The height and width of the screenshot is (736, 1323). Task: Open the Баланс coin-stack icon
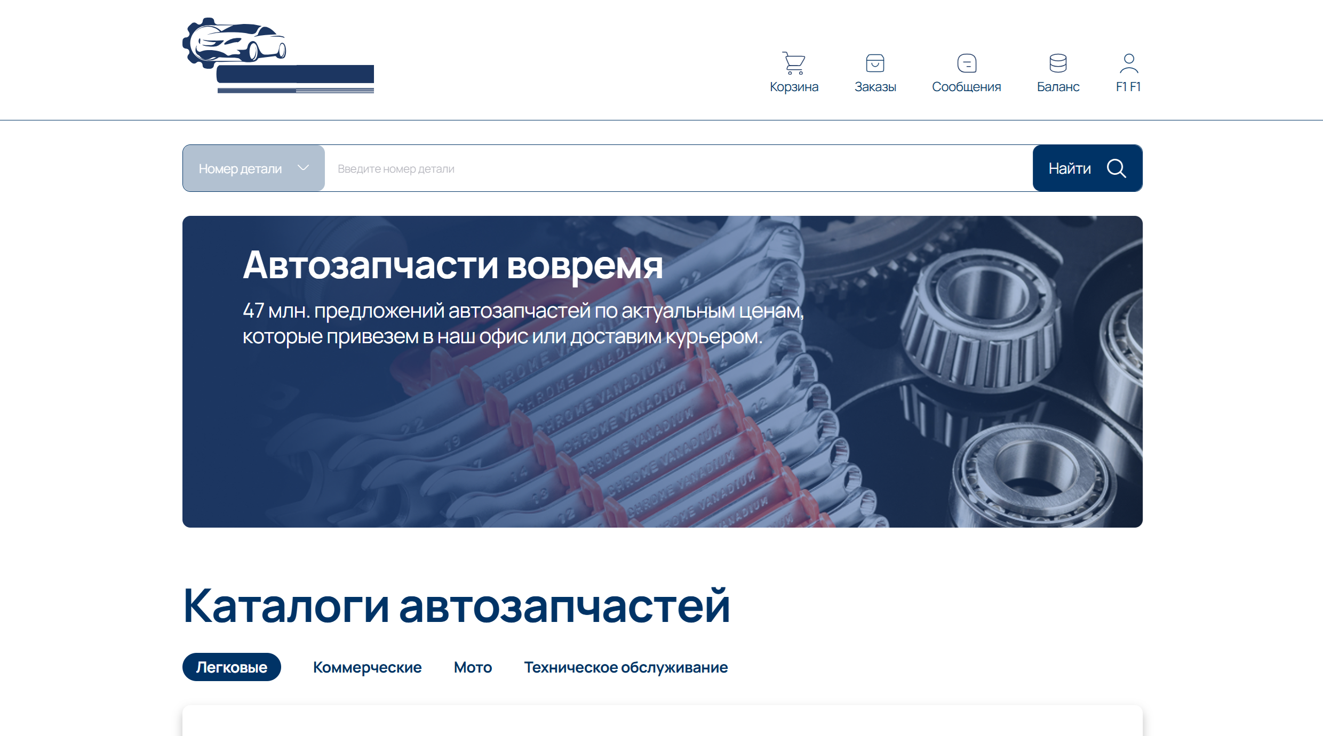1058,63
